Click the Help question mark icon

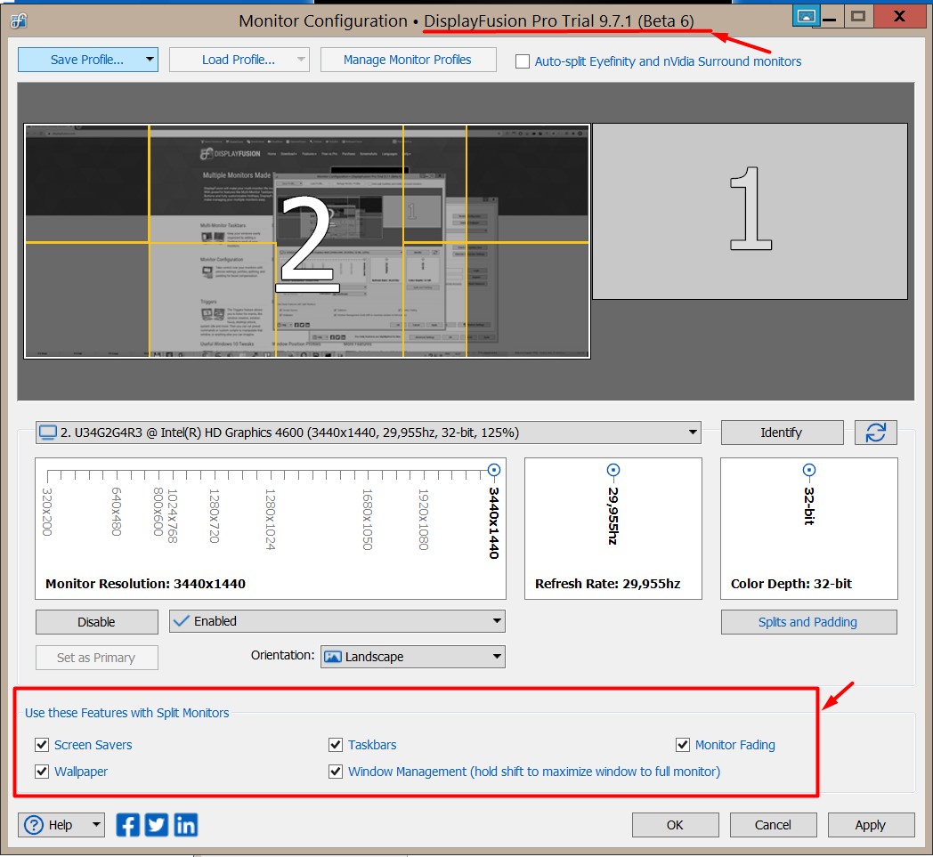point(34,825)
